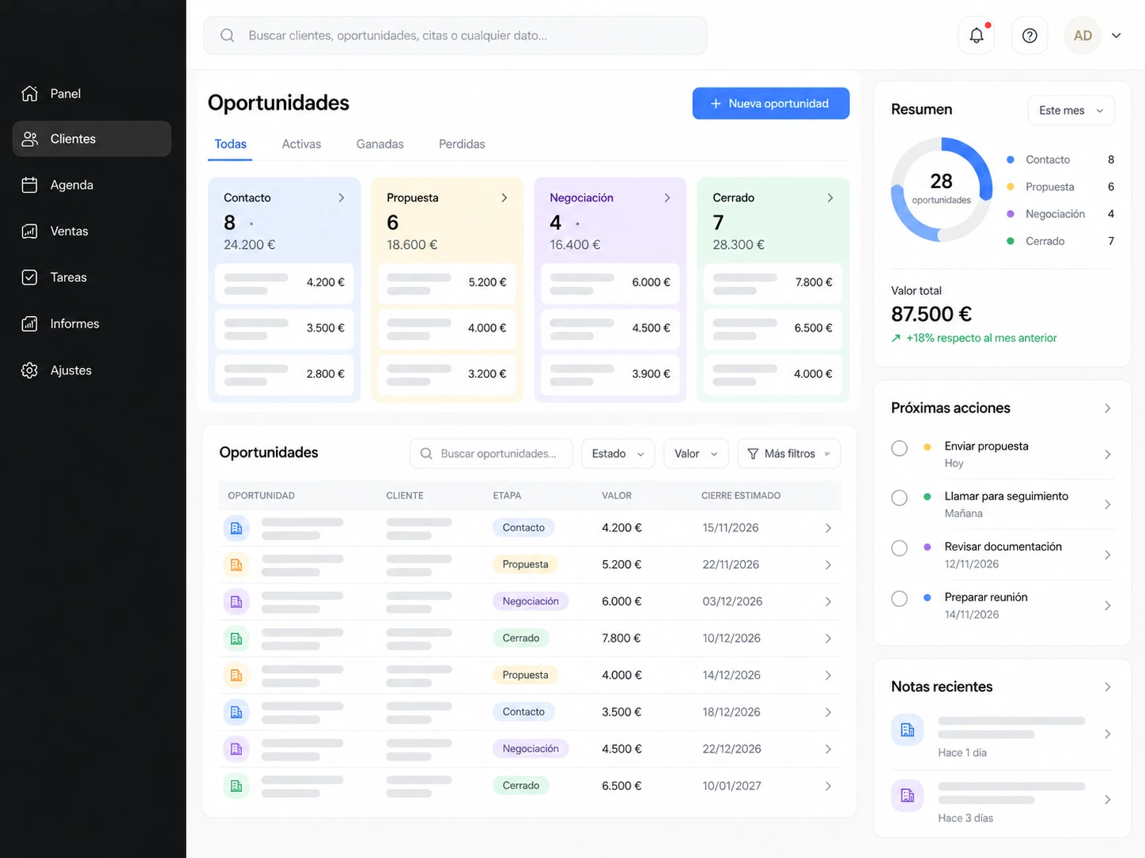Click the Clientes people icon
Image resolution: width=1145 pixels, height=858 pixels.
pyautogui.click(x=29, y=139)
